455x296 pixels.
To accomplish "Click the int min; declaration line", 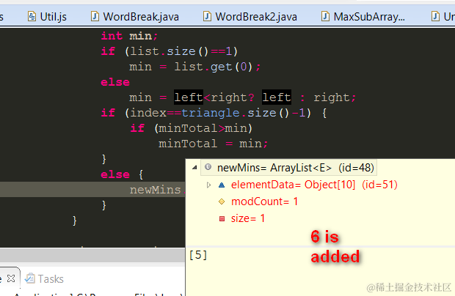I will pyautogui.click(x=129, y=36).
